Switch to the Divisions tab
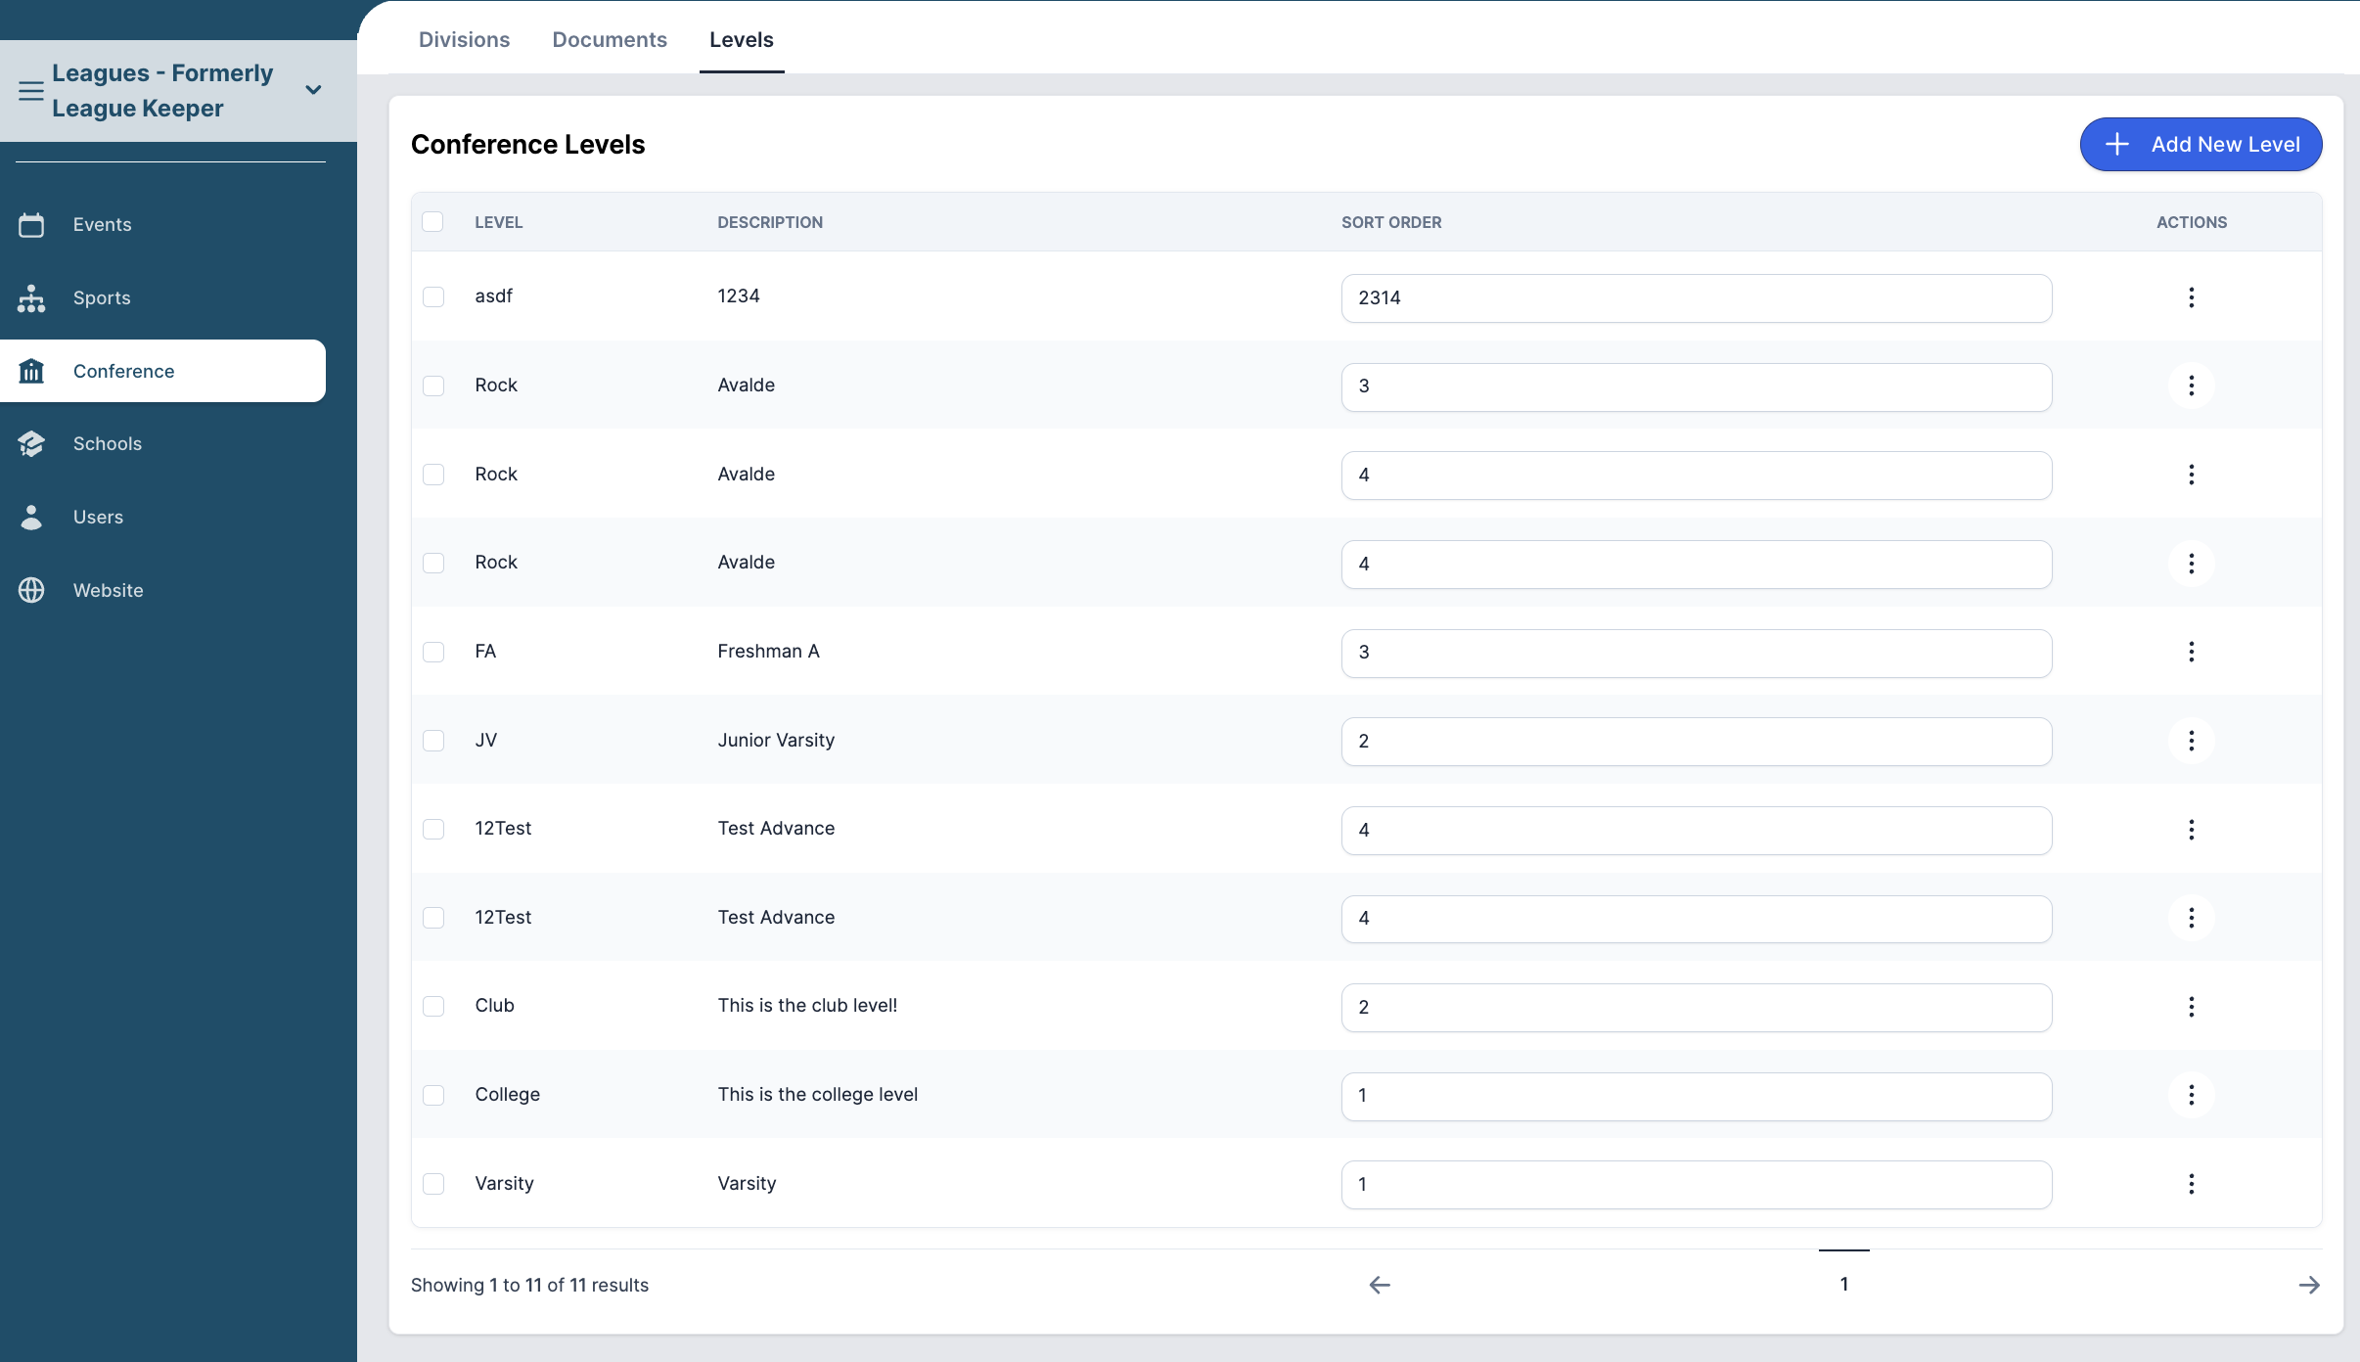 (x=464, y=39)
